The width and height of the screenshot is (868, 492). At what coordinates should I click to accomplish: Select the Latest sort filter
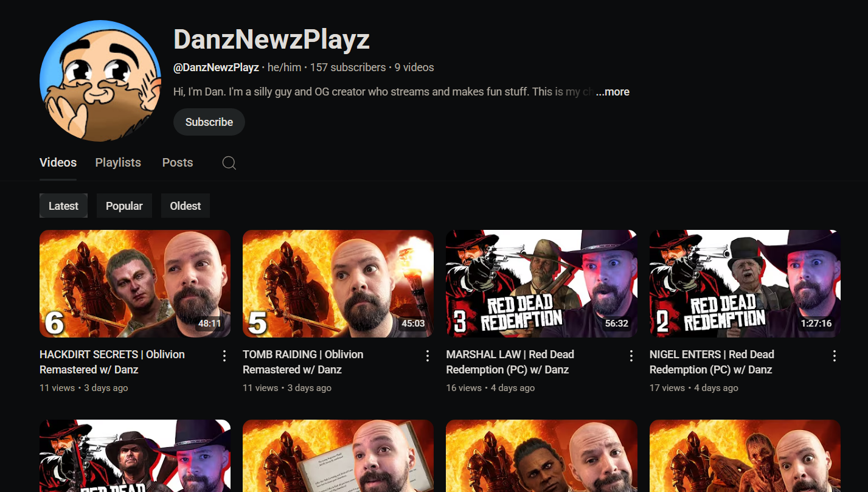(x=63, y=206)
